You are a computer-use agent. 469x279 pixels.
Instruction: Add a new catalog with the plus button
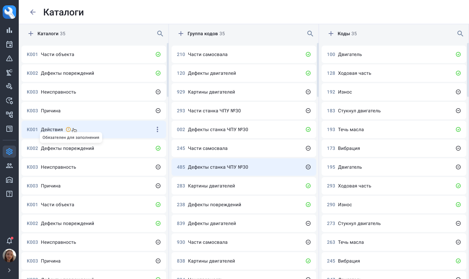[x=31, y=34]
